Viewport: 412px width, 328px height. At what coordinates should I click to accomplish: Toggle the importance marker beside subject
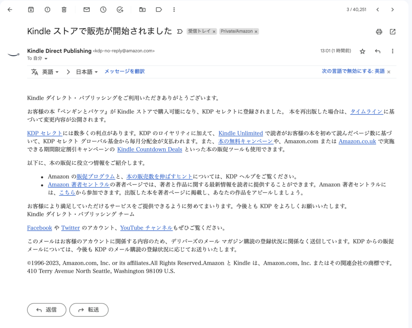(x=180, y=31)
